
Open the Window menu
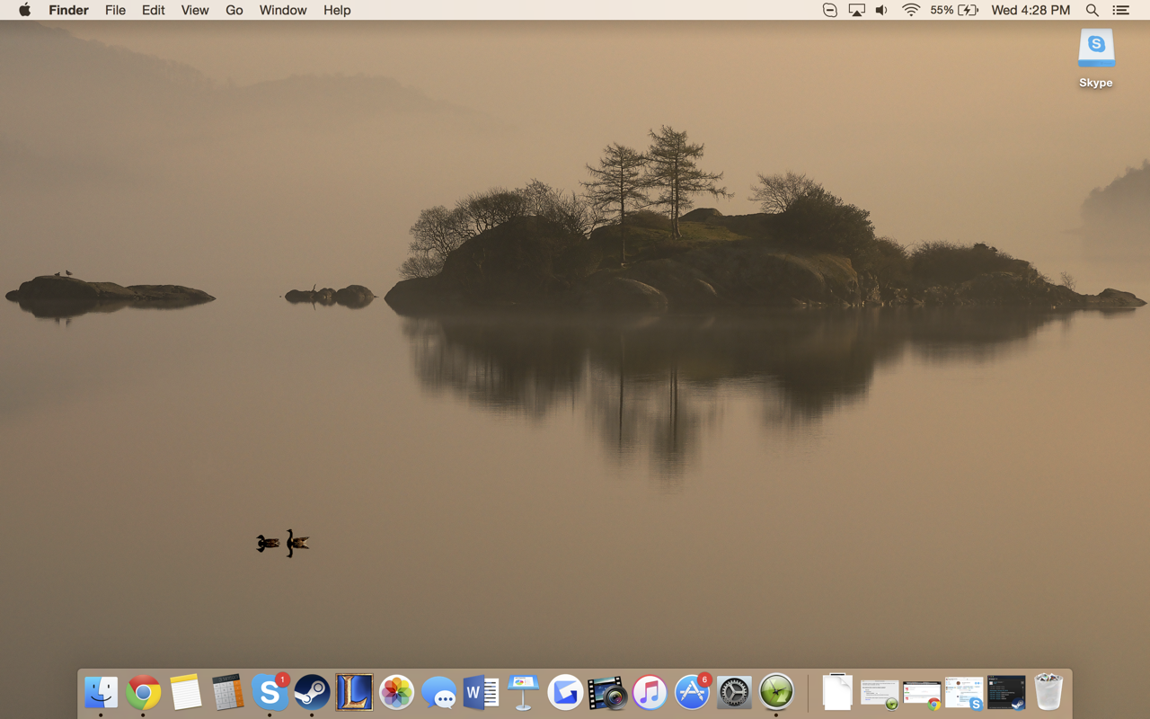pyautogui.click(x=283, y=10)
